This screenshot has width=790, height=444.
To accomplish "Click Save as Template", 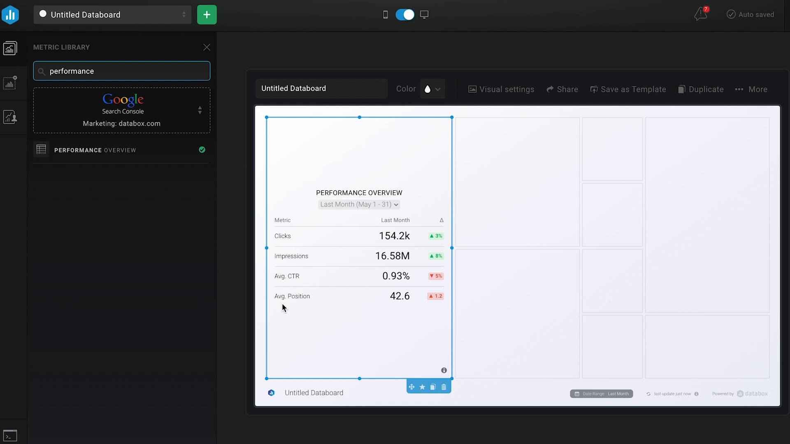I will tap(628, 89).
